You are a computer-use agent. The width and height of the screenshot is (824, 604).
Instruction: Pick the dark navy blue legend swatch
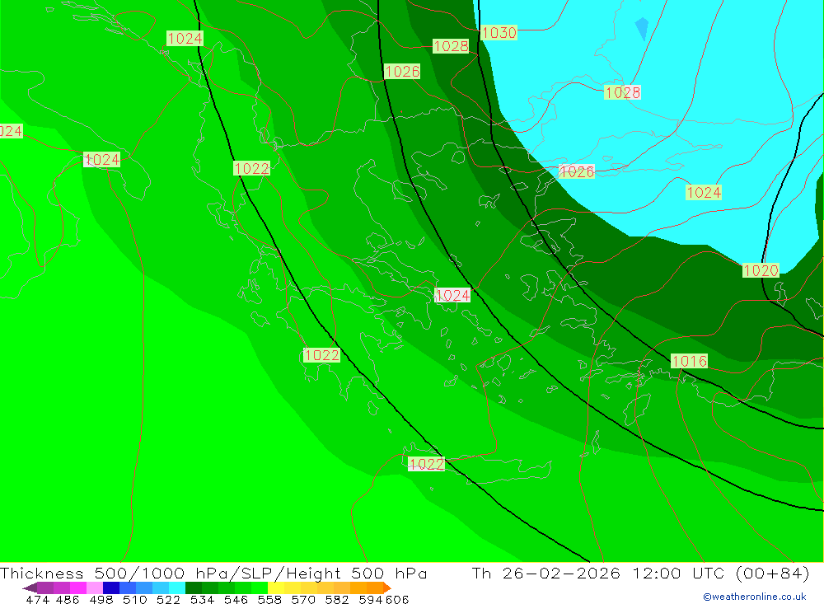coord(111,588)
